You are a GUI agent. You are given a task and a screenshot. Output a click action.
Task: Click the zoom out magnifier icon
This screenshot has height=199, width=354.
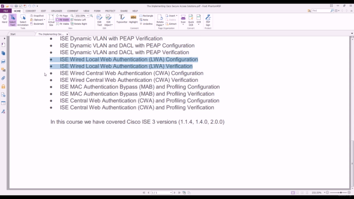(x=72, y=16)
